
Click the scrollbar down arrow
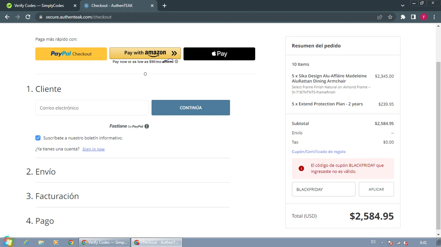coord(438,235)
